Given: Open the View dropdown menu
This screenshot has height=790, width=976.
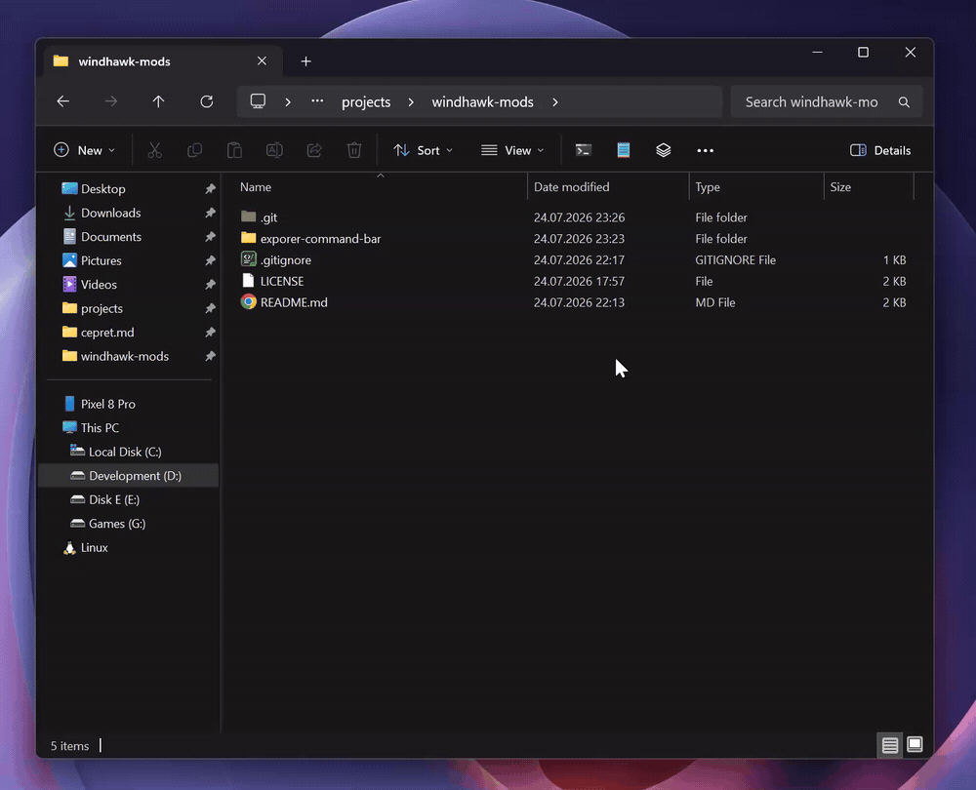Looking at the screenshot, I should coord(513,150).
